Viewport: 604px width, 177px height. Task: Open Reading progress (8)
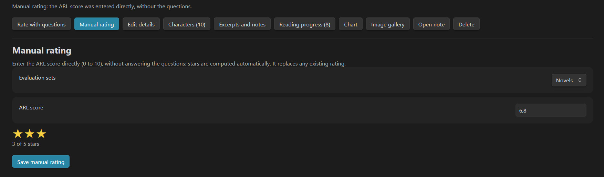[x=305, y=24]
